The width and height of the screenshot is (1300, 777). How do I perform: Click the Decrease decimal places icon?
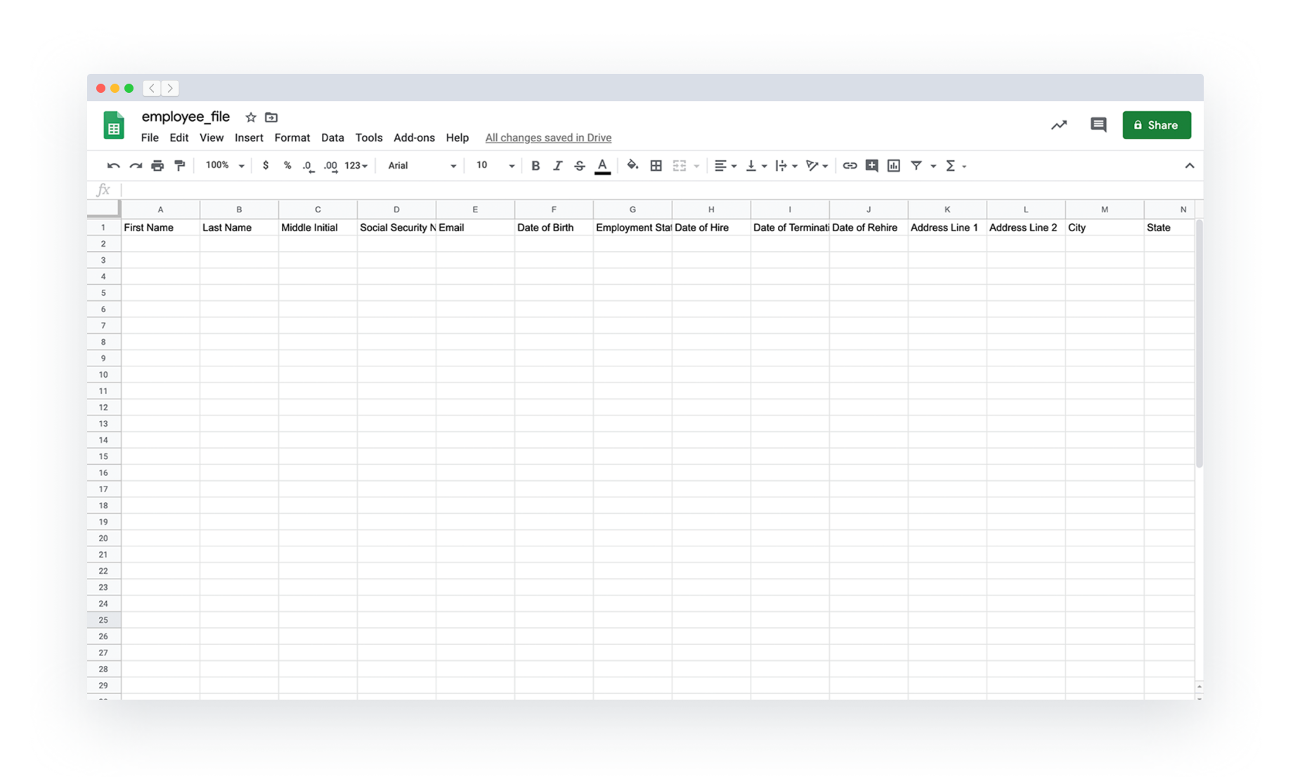pyautogui.click(x=307, y=165)
